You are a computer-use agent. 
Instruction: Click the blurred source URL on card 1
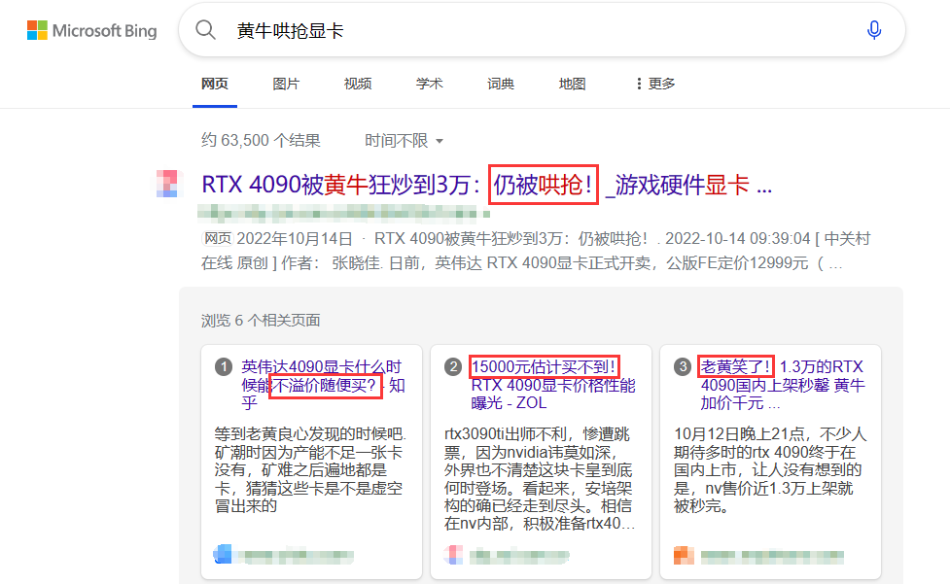tap(296, 555)
